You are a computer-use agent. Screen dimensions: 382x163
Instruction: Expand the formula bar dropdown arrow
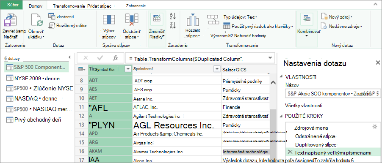[x=270, y=57]
